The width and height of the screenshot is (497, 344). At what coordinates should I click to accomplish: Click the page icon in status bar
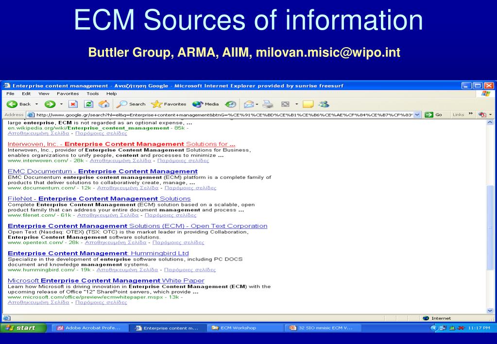7,318
